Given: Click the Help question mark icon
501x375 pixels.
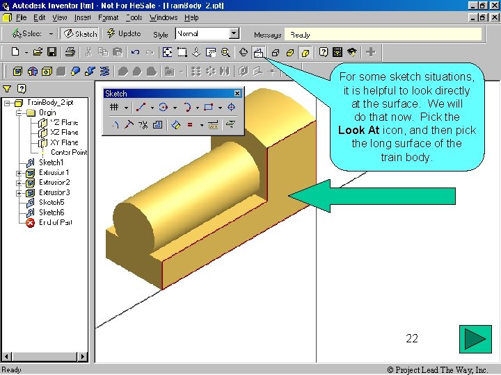Looking at the screenshot, I should pos(324,52).
